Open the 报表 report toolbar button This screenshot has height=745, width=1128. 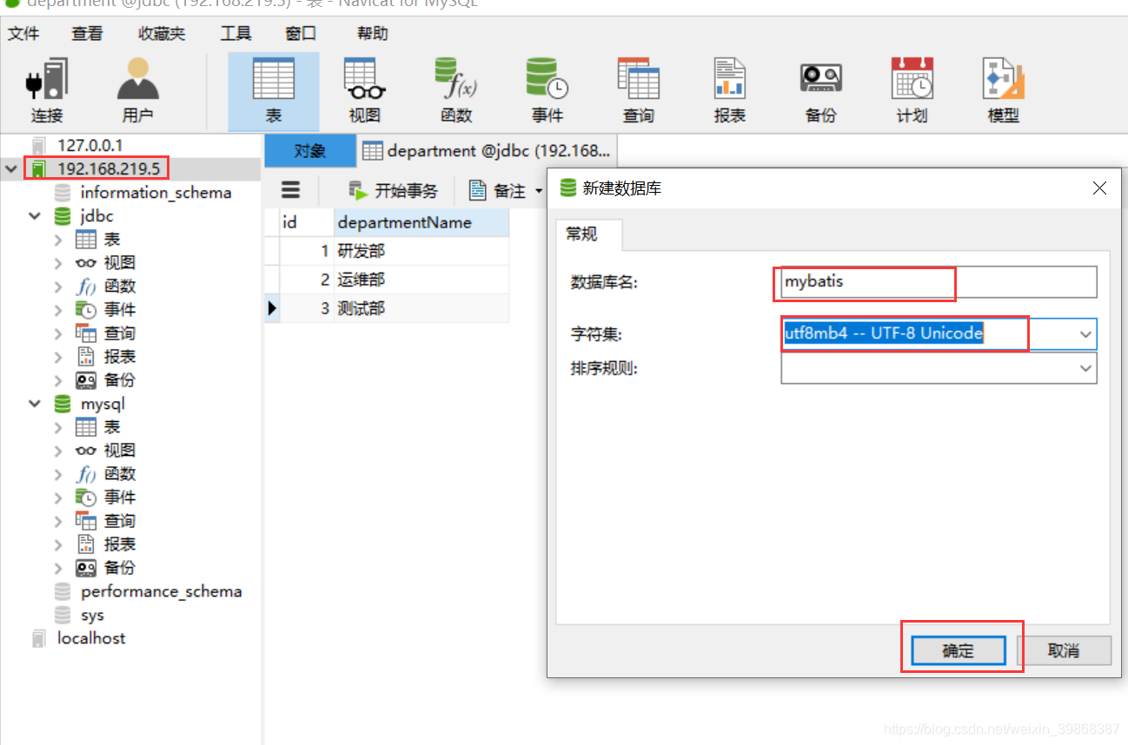click(x=729, y=91)
